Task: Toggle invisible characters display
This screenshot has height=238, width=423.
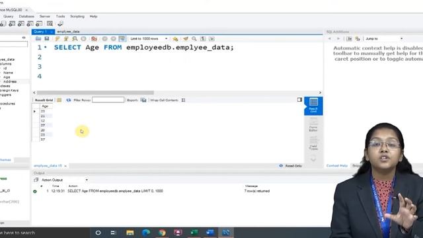Action: [x=203, y=39]
